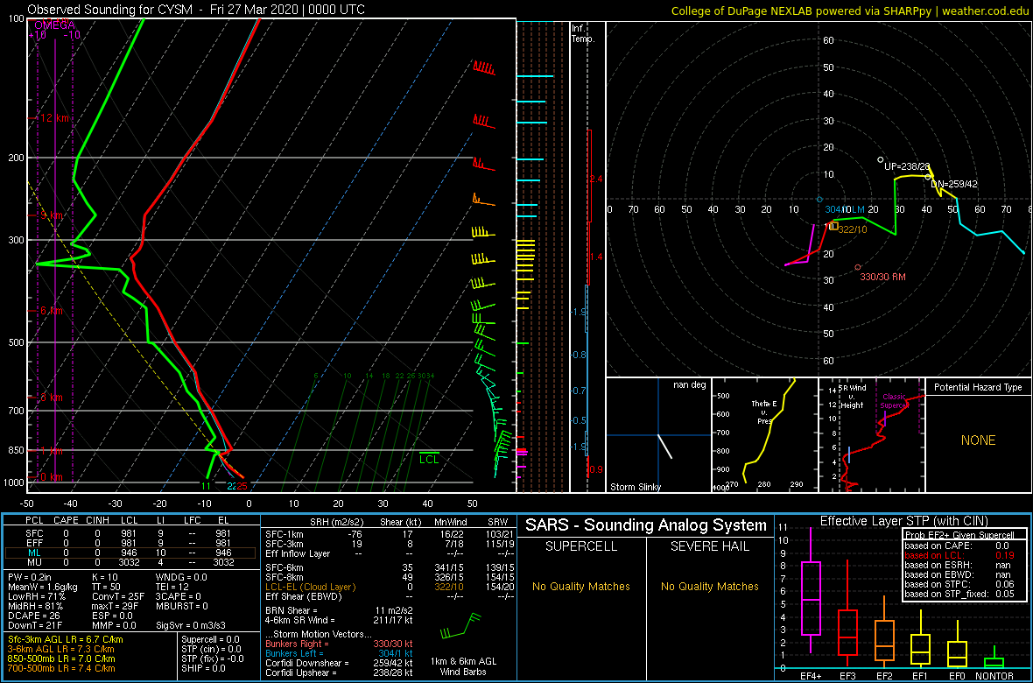Click 'No Quality Matches' under SEVERE HAIL
This screenshot has width=1033, height=683.
(x=709, y=586)
